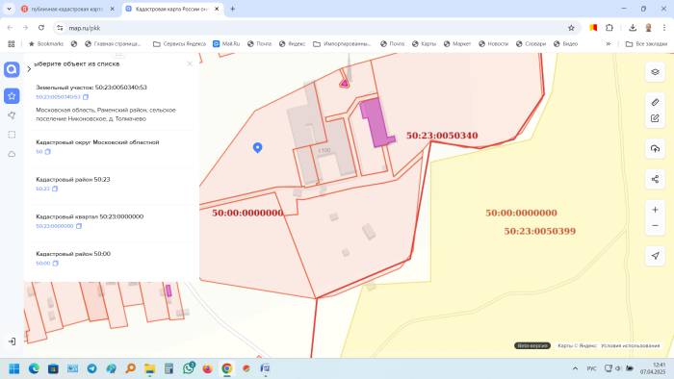Close the object selection list panel
Image resolution: width=674 pixels, height=379 pixels.
pos(190,63)
